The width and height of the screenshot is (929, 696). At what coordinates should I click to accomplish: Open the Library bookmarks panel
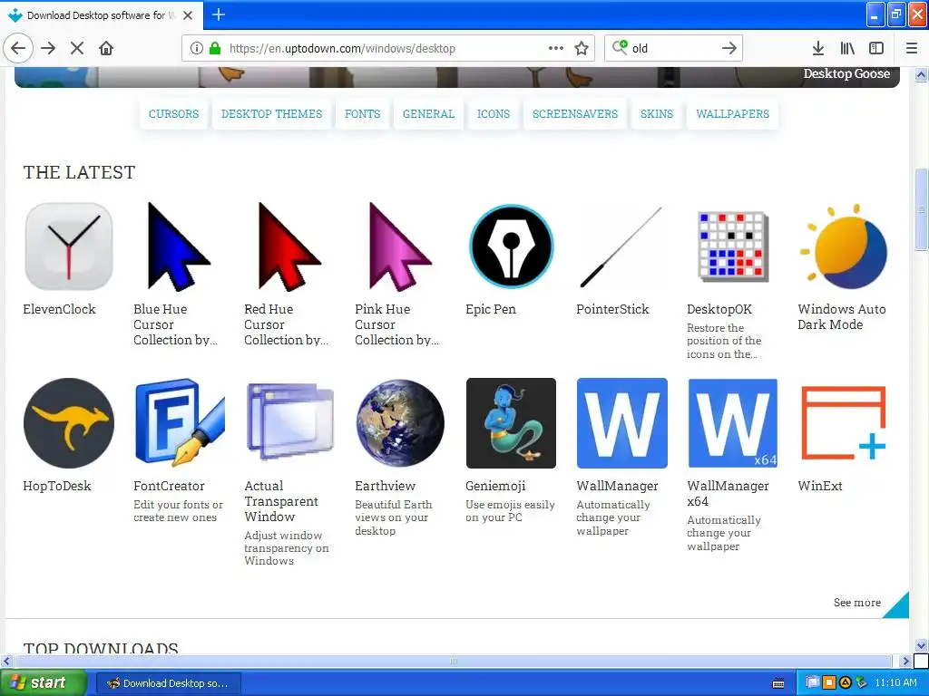[847, 48]
